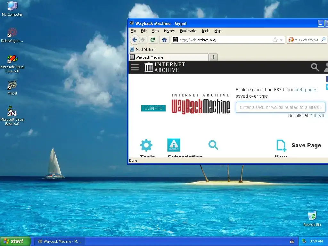Select the Wayback Machine tab

tap(168, 57)
